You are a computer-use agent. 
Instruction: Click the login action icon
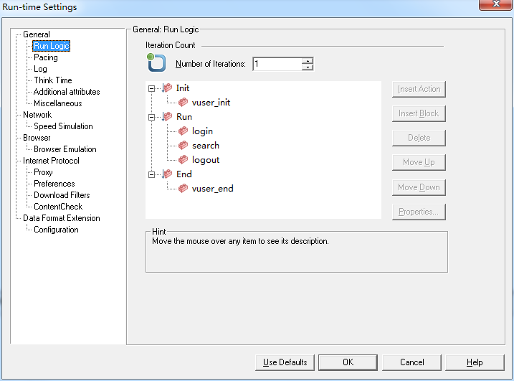[183, 131]
